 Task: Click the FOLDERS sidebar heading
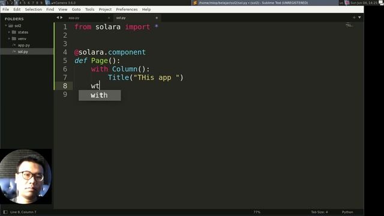pyautogui.click(x=14, y=19)
